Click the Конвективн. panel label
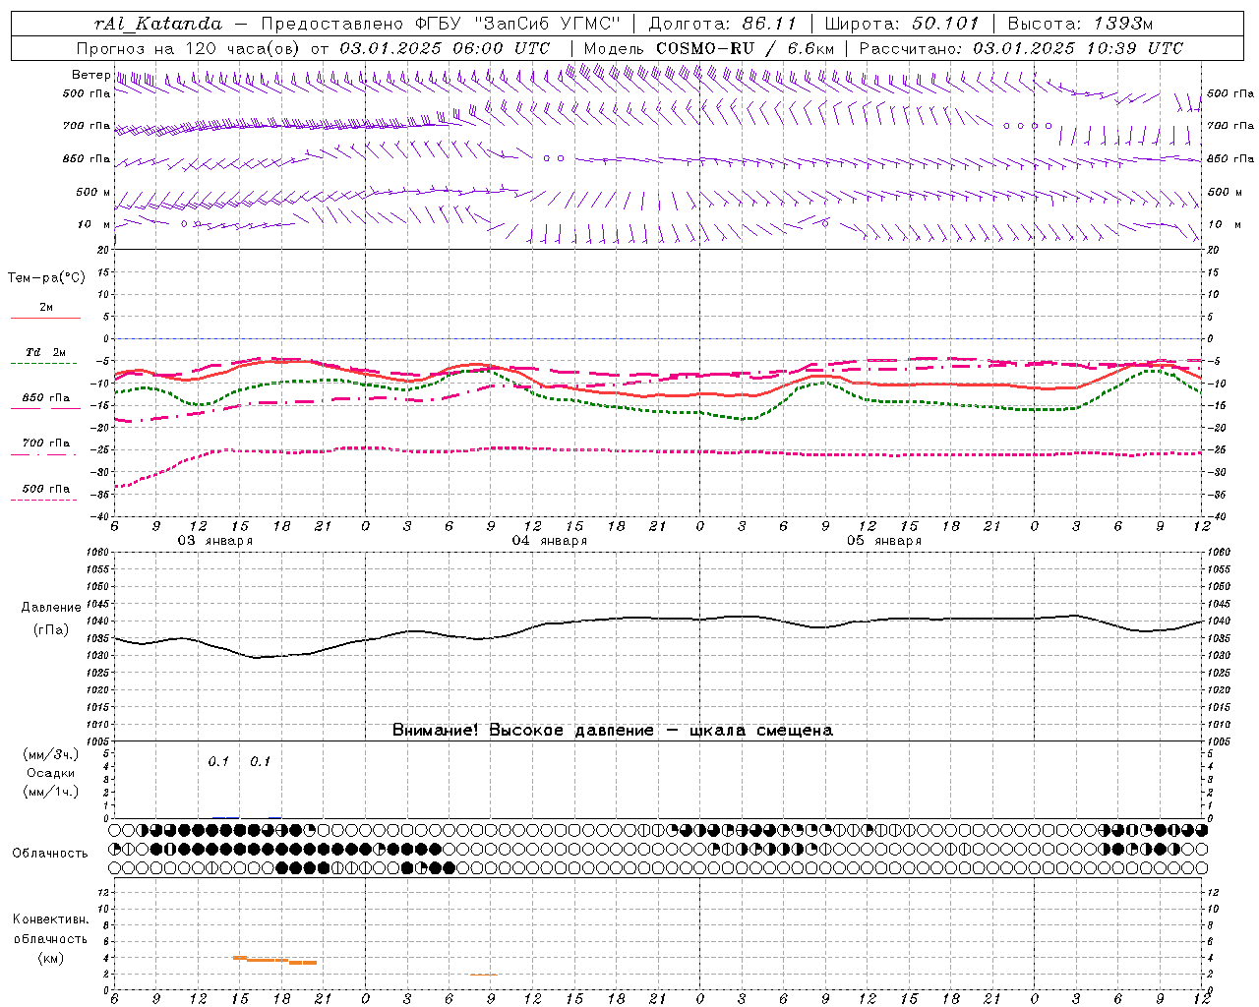The height and width of the screenshot is (1007, 1259). coord(50,919)
